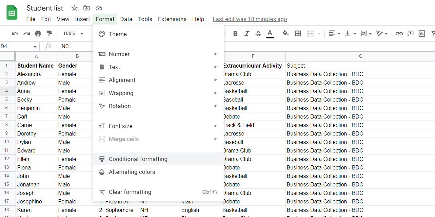Open the horizontal alignment dropdown
The image size is (435, 217).
(x=334, y=34)
